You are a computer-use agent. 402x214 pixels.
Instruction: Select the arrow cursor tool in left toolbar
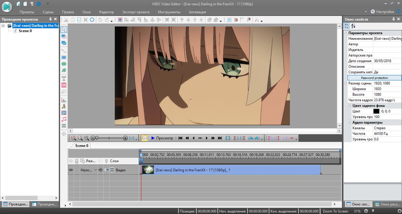64,29
